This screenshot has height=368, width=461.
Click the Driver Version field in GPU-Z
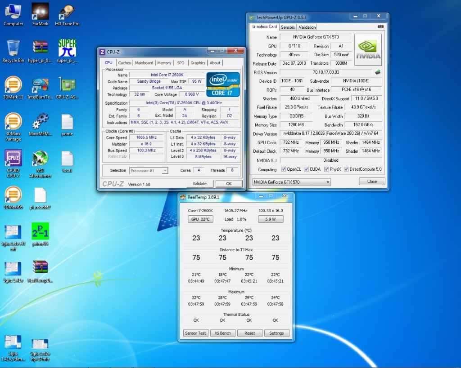[x=330, y=133]
